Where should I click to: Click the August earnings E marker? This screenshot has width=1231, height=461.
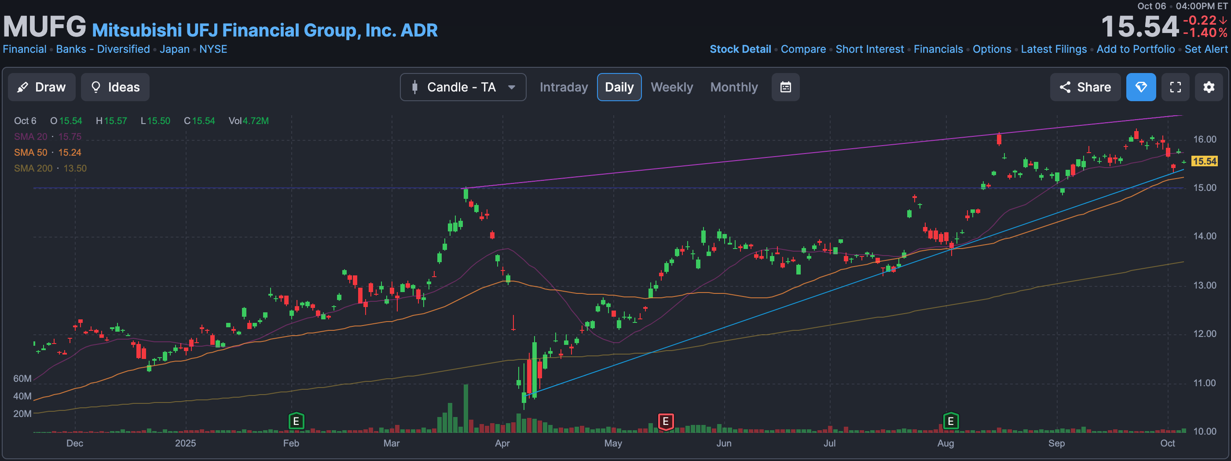951,421
